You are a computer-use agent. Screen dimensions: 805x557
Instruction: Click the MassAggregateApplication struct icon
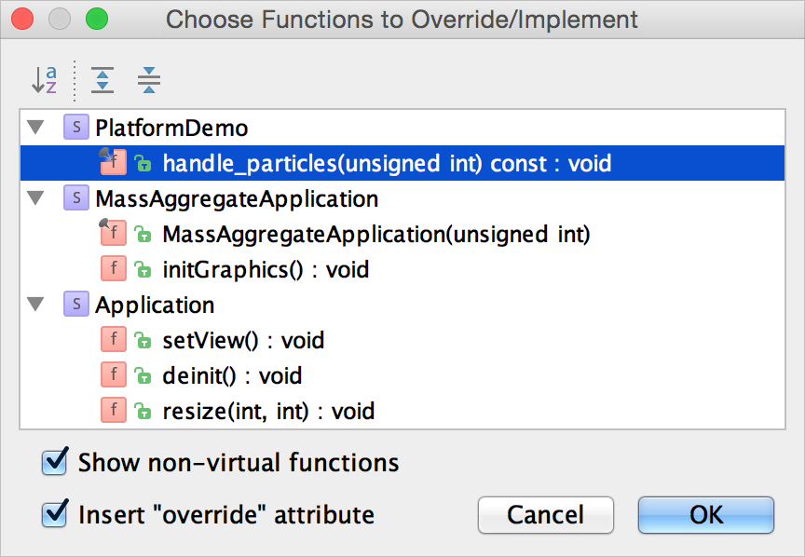pos(75,198)
